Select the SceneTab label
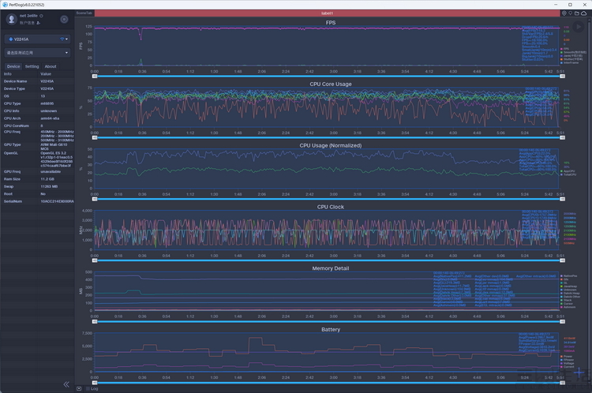The height and width of the screenshot is (393, 592). [x=84, y=13]
